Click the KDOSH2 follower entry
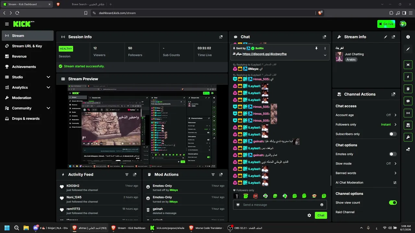 (x=99, y=188)
